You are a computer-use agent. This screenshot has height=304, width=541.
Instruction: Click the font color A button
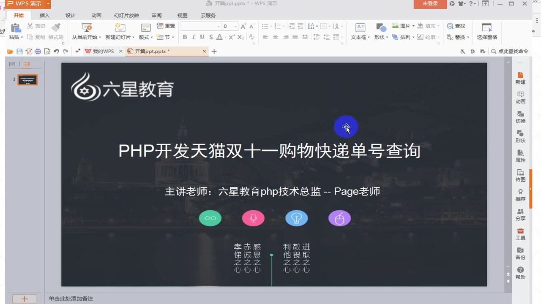[x=219, y=37]
